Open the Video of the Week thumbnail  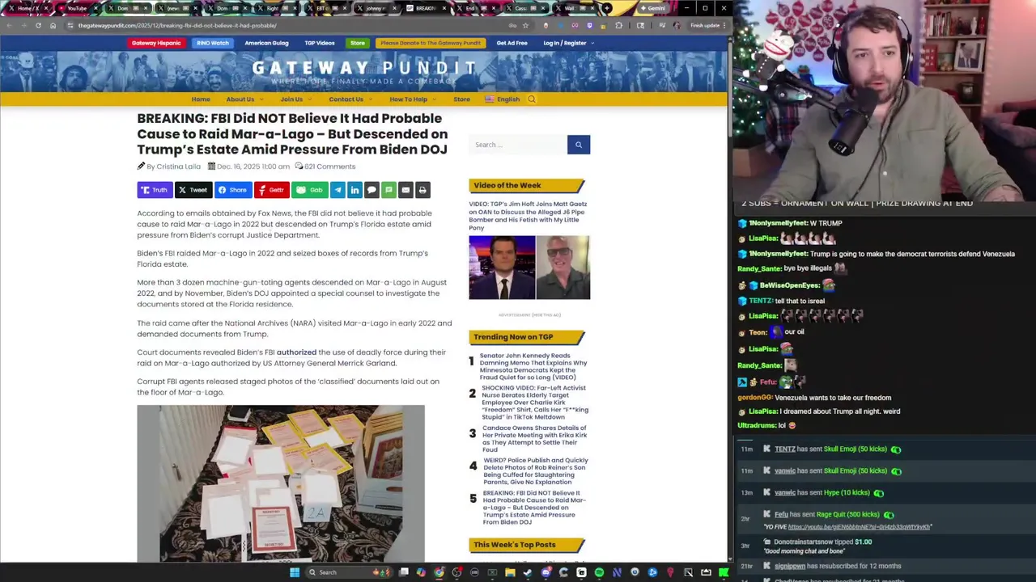[529, 268]
